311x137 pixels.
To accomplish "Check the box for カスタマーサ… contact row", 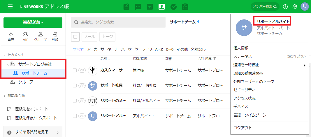I will click(x=75, y=70).
